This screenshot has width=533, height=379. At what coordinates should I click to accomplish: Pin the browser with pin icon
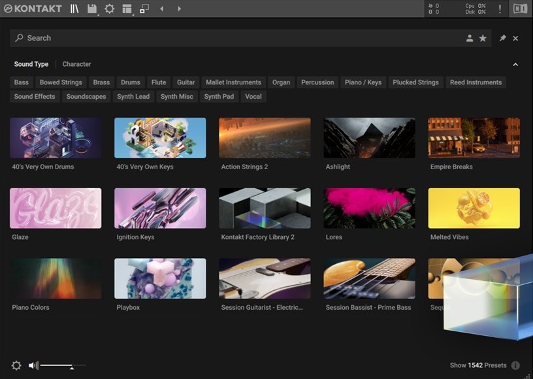502,38
